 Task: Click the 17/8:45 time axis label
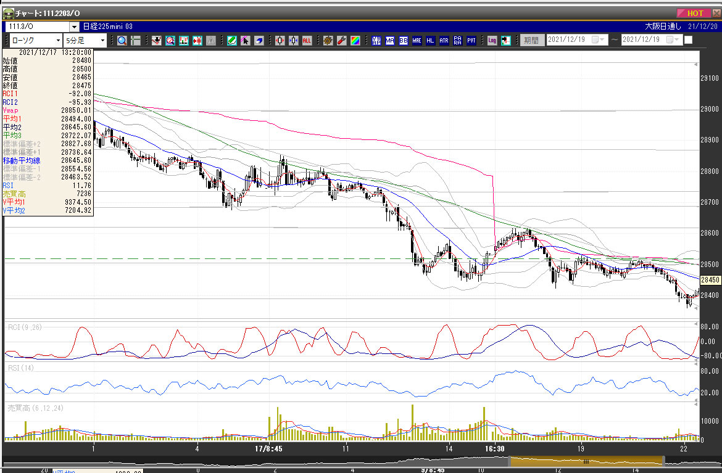point(268,448)
